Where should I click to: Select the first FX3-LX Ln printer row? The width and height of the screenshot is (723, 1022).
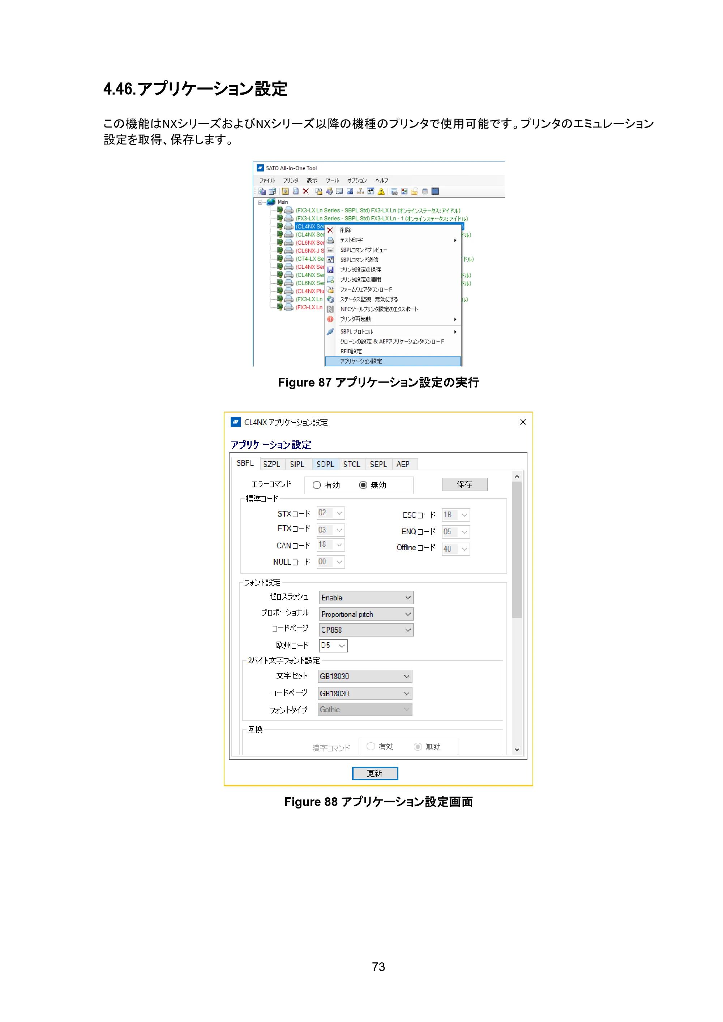pos(378,211)
